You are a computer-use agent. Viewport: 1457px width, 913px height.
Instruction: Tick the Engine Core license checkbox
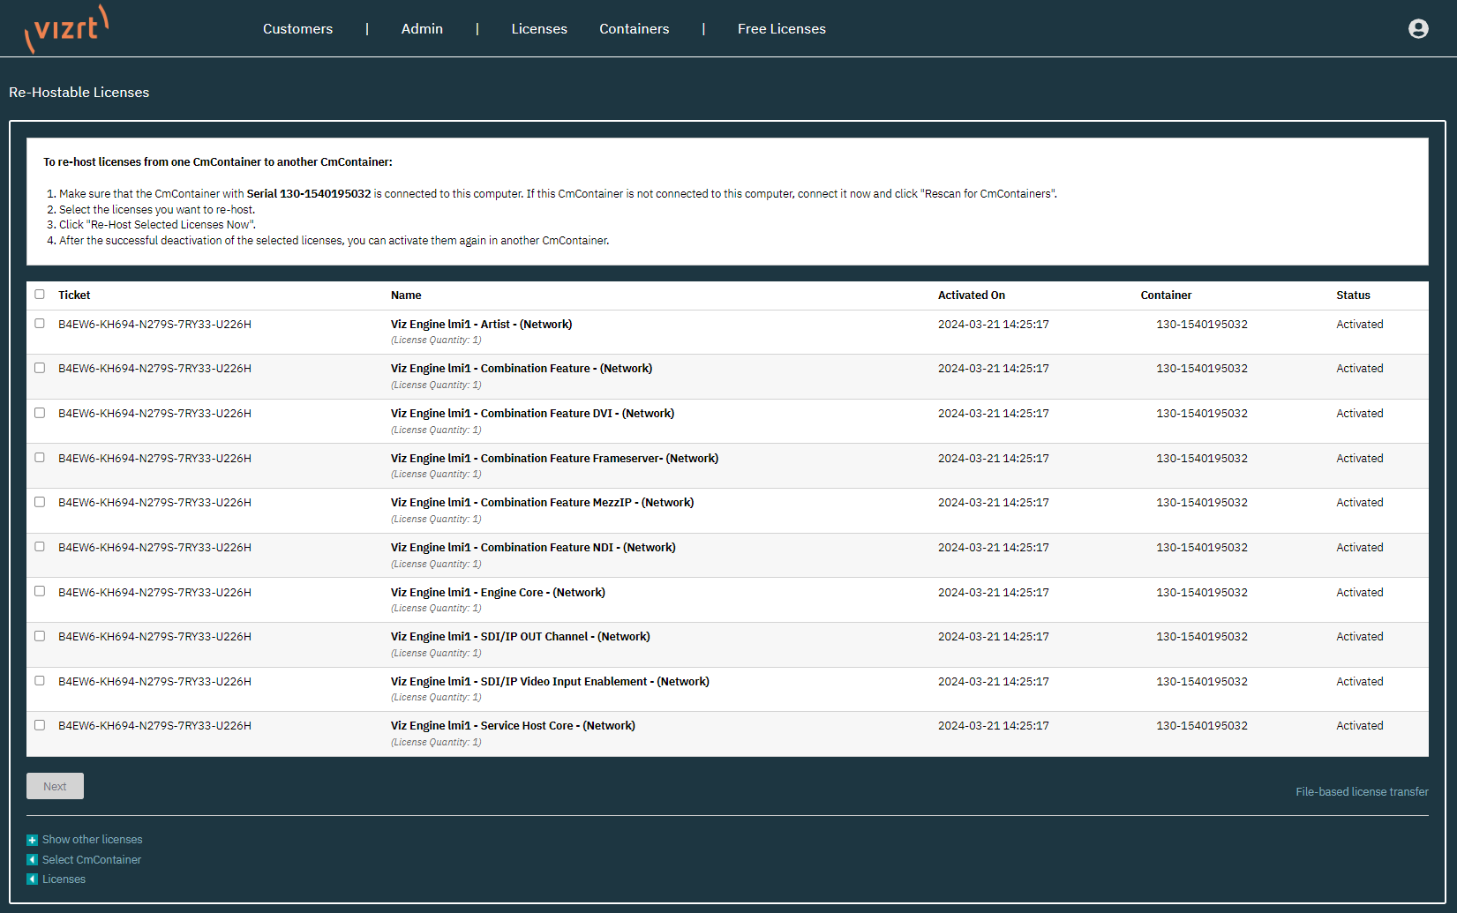[x=40, y=591]
